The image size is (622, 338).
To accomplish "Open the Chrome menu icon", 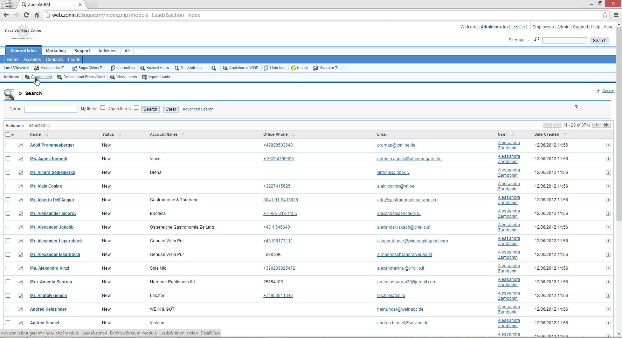I will tap(616, 15).
